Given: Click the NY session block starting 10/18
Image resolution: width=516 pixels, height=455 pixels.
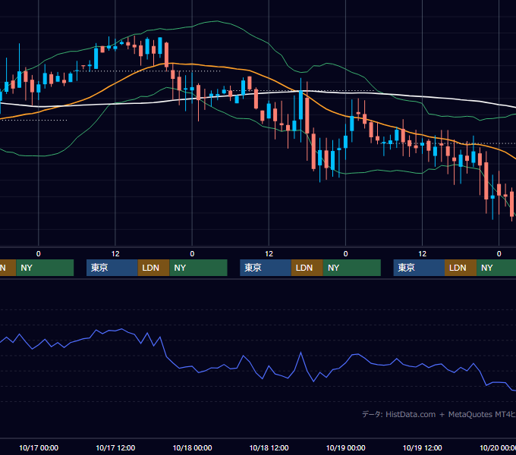Looking at the screenshot, I should [x=352, y=268].
